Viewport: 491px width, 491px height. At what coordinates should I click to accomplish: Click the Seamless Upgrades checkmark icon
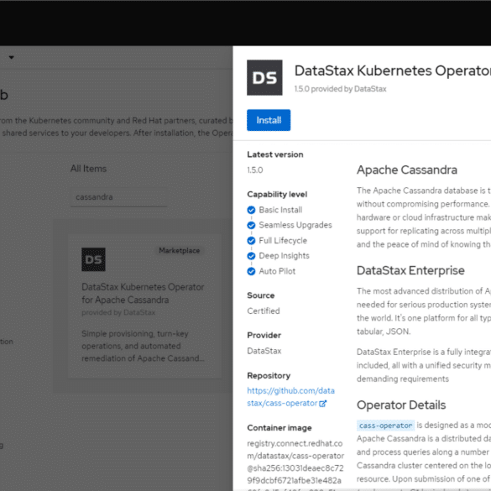(251, 225)
